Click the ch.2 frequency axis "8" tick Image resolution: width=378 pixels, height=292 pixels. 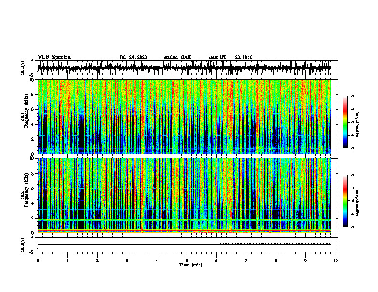tap(33, 174)
